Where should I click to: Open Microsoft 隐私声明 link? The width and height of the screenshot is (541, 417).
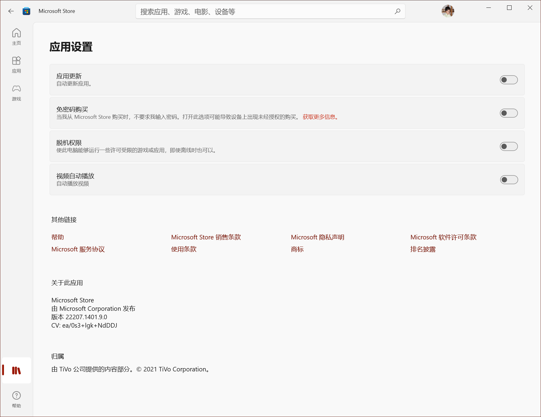318,237
